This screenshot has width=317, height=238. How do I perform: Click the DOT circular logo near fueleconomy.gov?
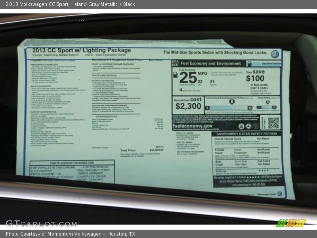248,126
